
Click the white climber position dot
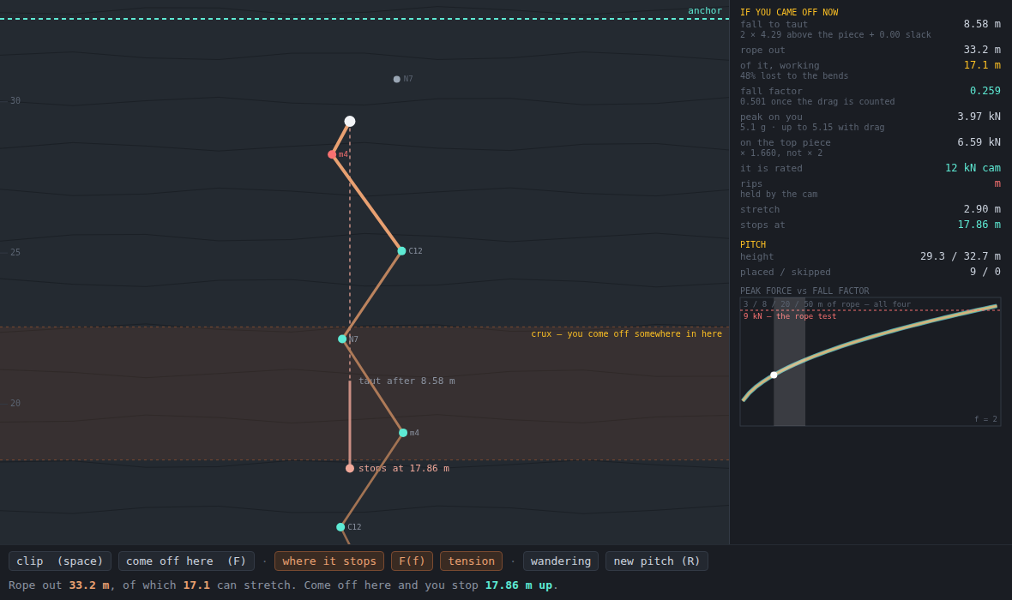coord(350,122)
